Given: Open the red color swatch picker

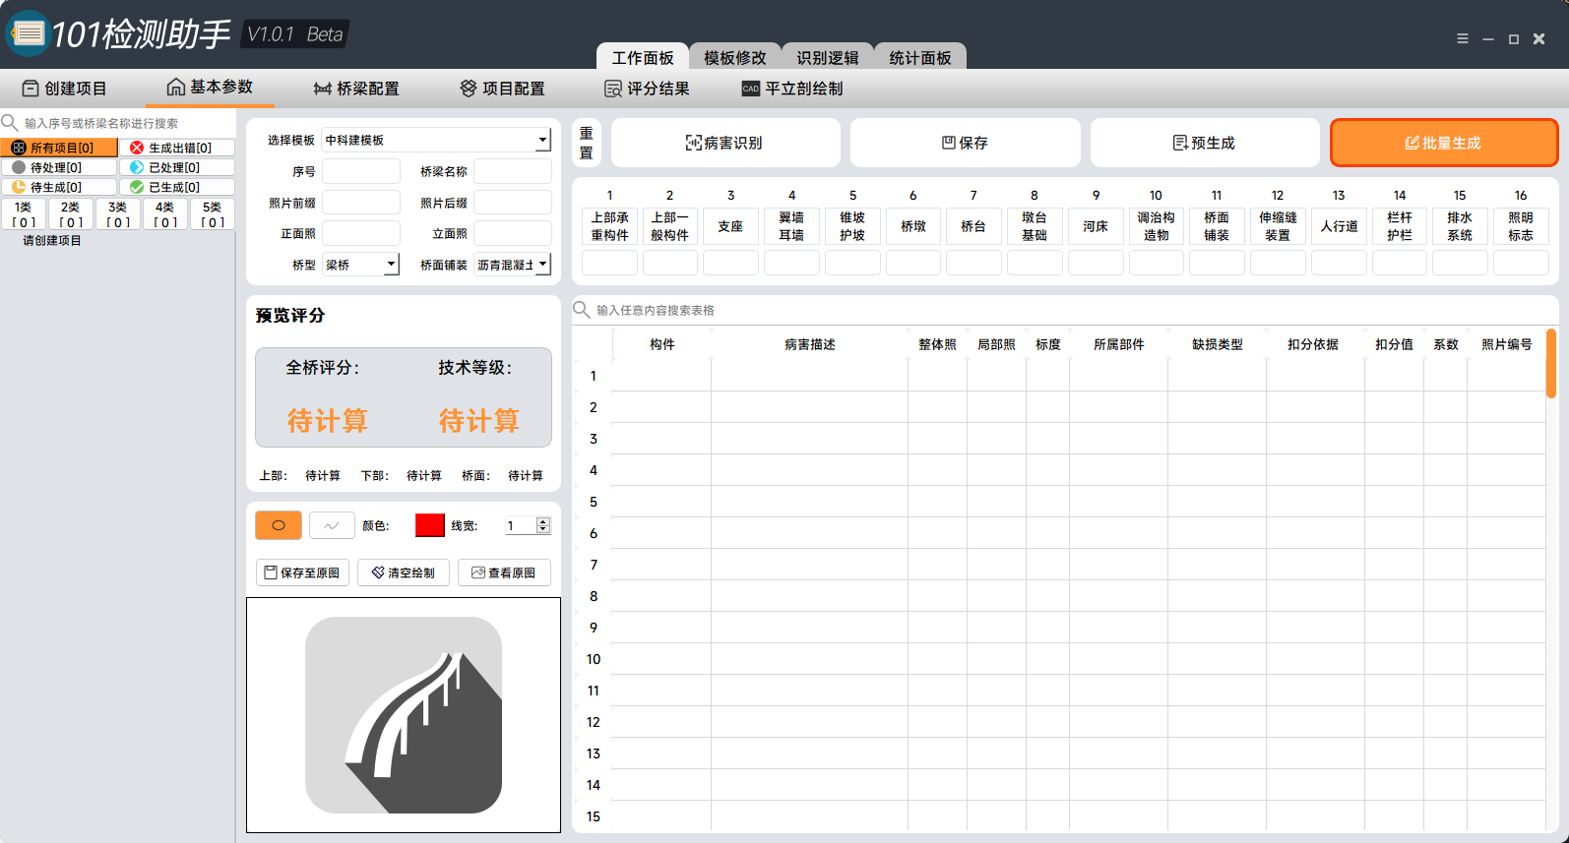Looking at the screenshot, I should coord(429,525).
